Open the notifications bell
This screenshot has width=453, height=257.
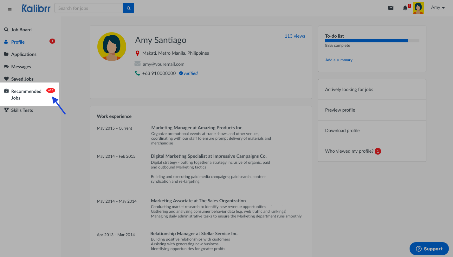(x=405, y=8)
